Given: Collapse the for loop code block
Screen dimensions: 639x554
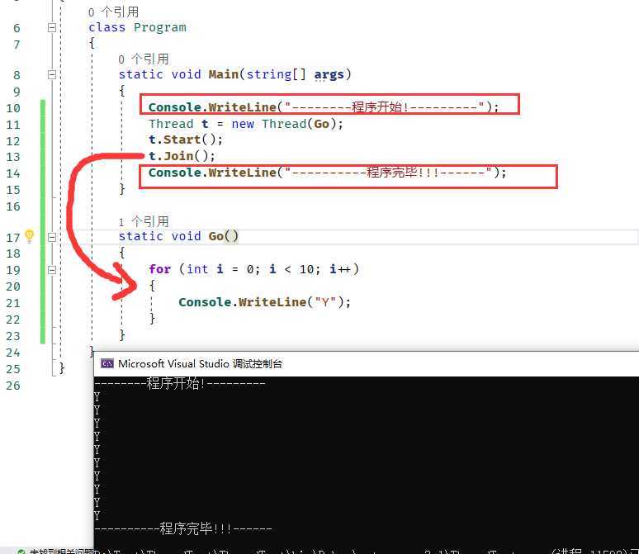Looking at the screenshot, I should coord(52,270).
